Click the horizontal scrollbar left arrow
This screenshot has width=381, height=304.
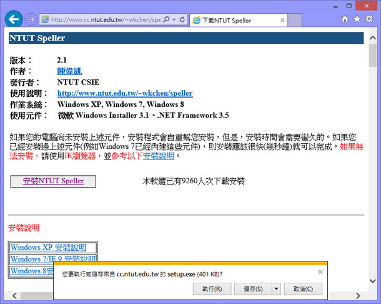click(14, 296)
